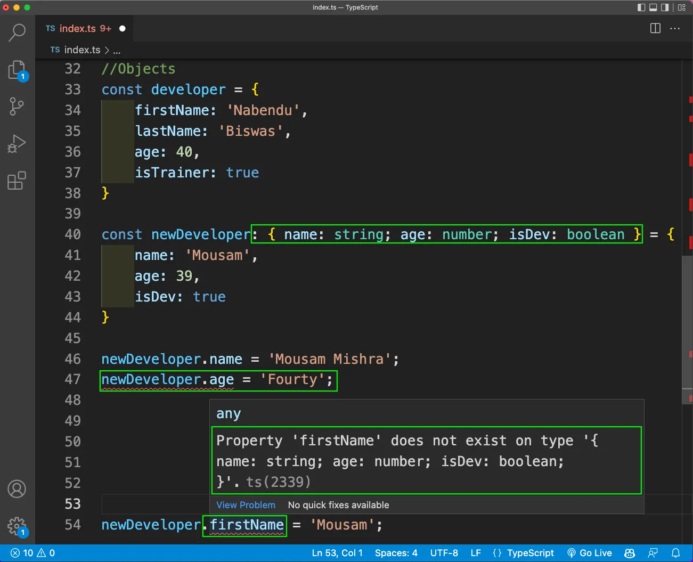Image resolution: width=693 pixels, height=562 pixels.
Task: Click newDeveloper.age on line 47
Action: 167,379
